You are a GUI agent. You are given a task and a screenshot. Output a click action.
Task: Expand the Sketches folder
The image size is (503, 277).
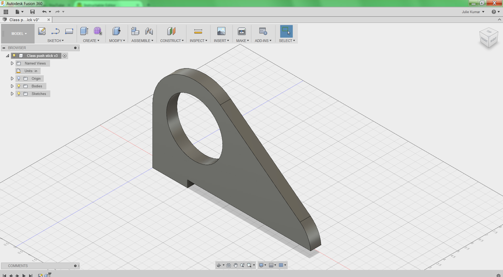(x=12, y=94)
